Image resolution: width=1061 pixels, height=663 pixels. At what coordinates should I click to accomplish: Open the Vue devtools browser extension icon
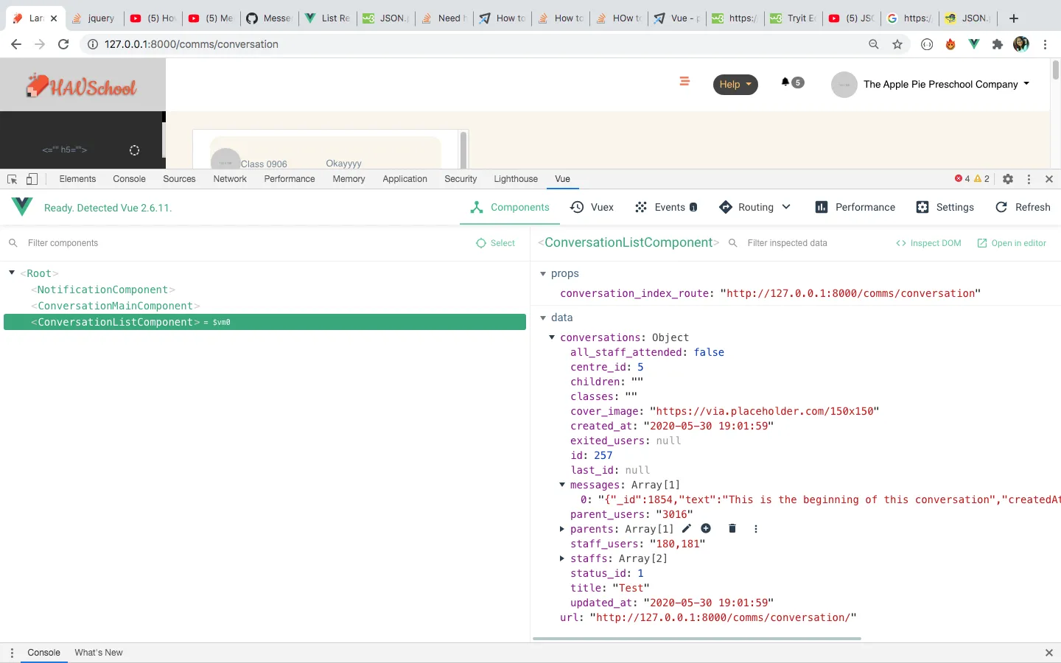point(974,44)
